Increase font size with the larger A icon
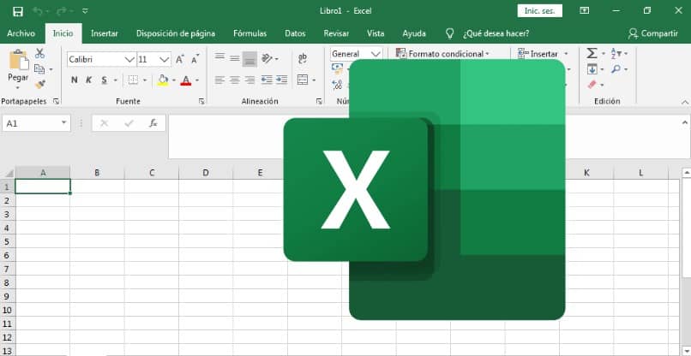 pyautogui.click(x=180, y=59)
